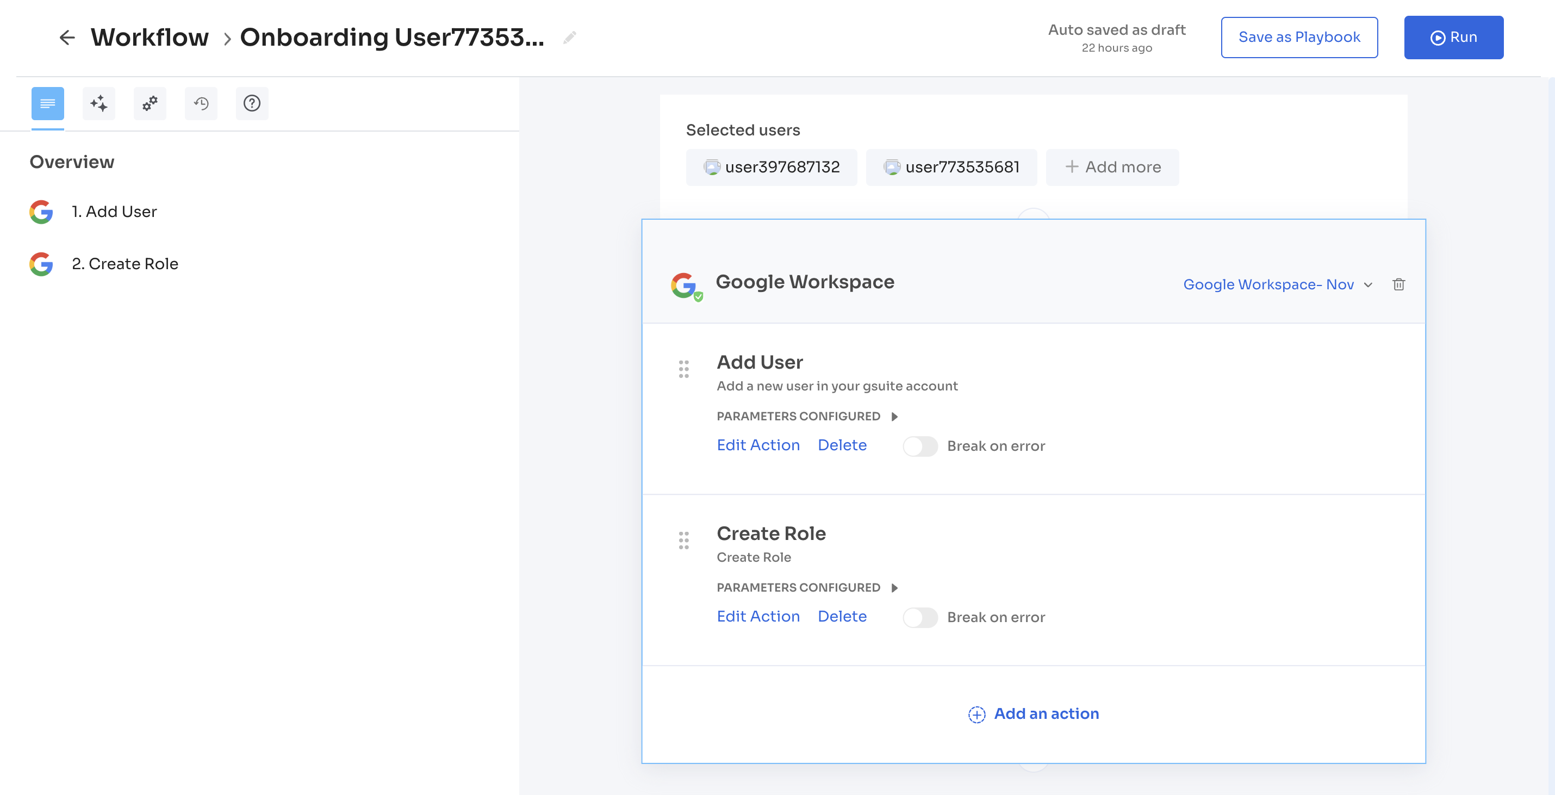Delete the Add User action

[842, 445]
